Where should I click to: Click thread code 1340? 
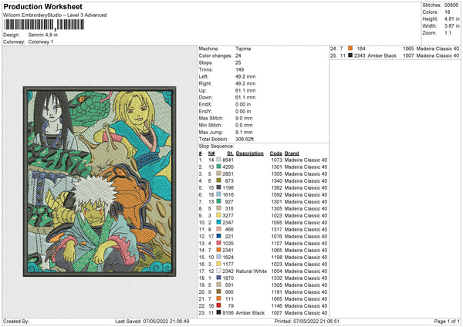pos(277,181)
